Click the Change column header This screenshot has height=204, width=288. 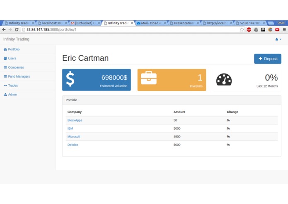click(232, 112)
